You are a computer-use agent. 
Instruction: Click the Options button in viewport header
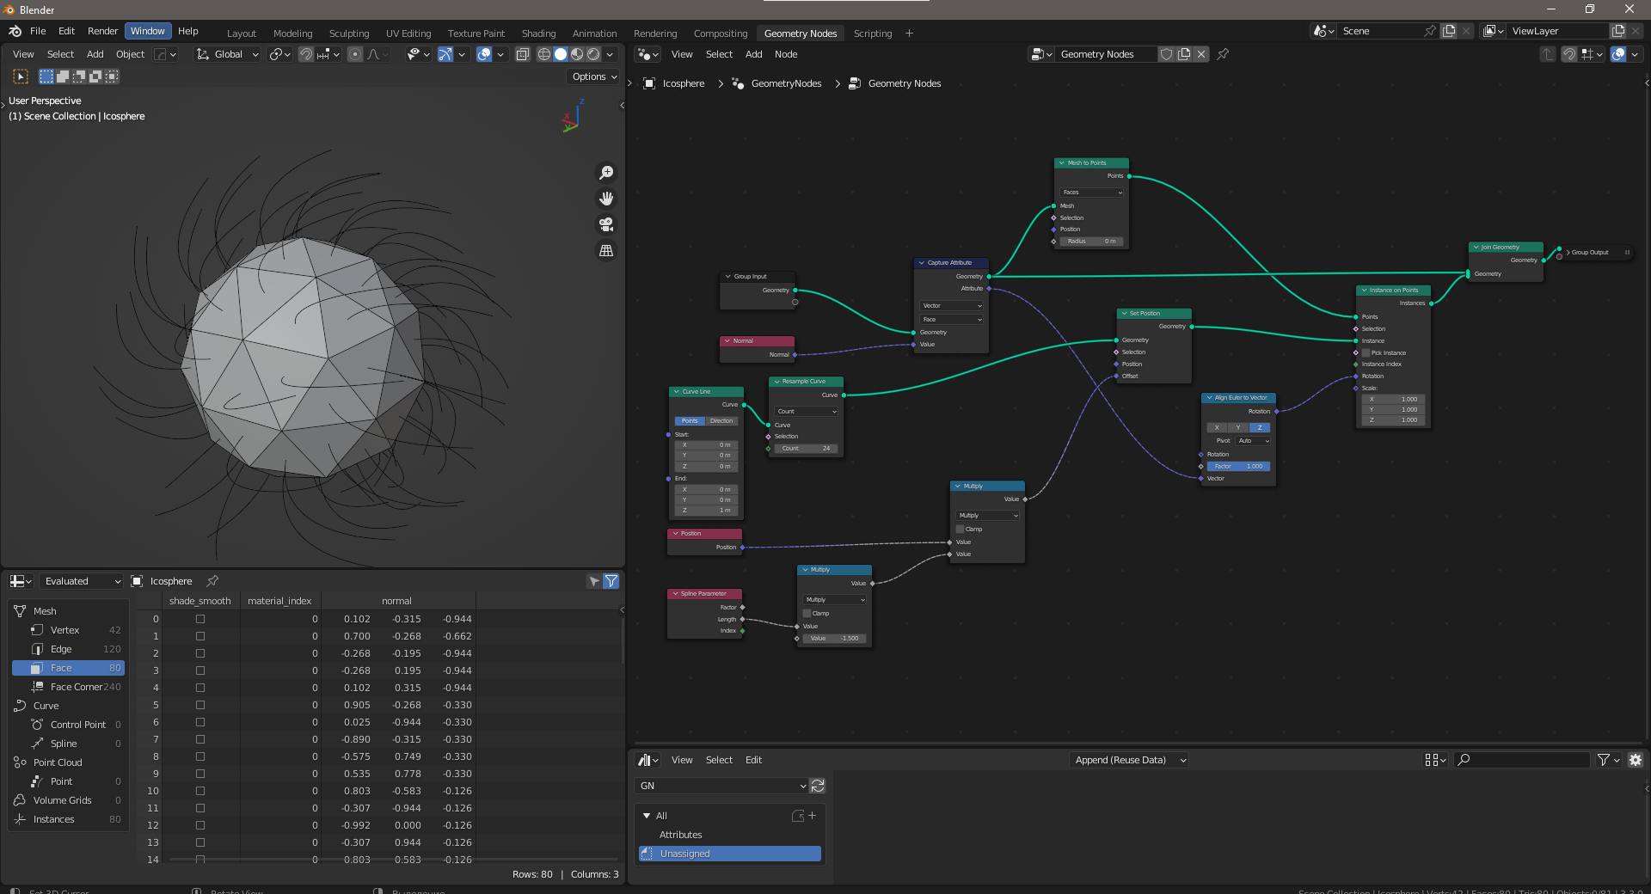tap(594, 77)
